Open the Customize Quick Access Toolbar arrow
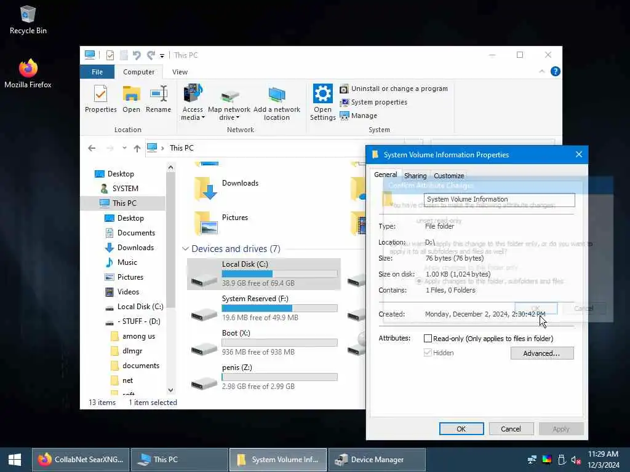 pos(162,56)
